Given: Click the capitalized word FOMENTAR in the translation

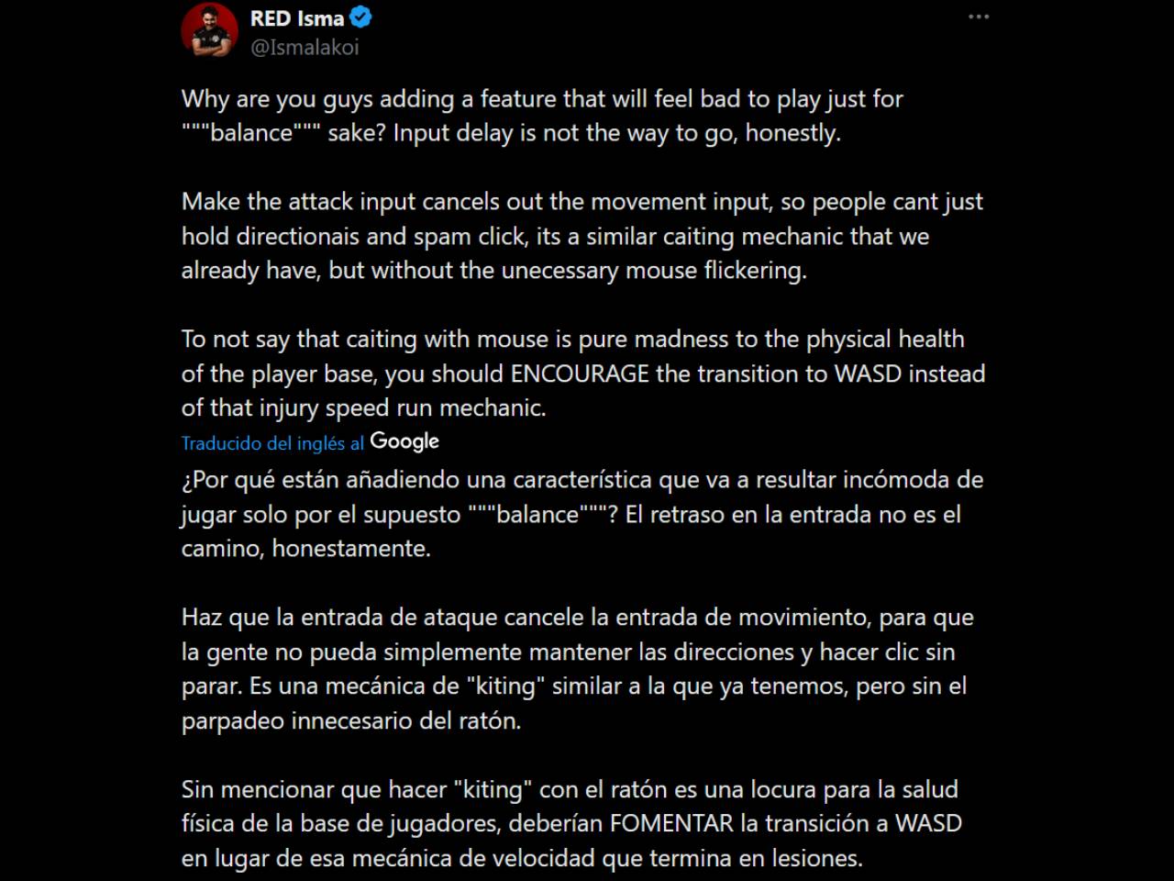Looking at the screenshot, I should [672, 823].
